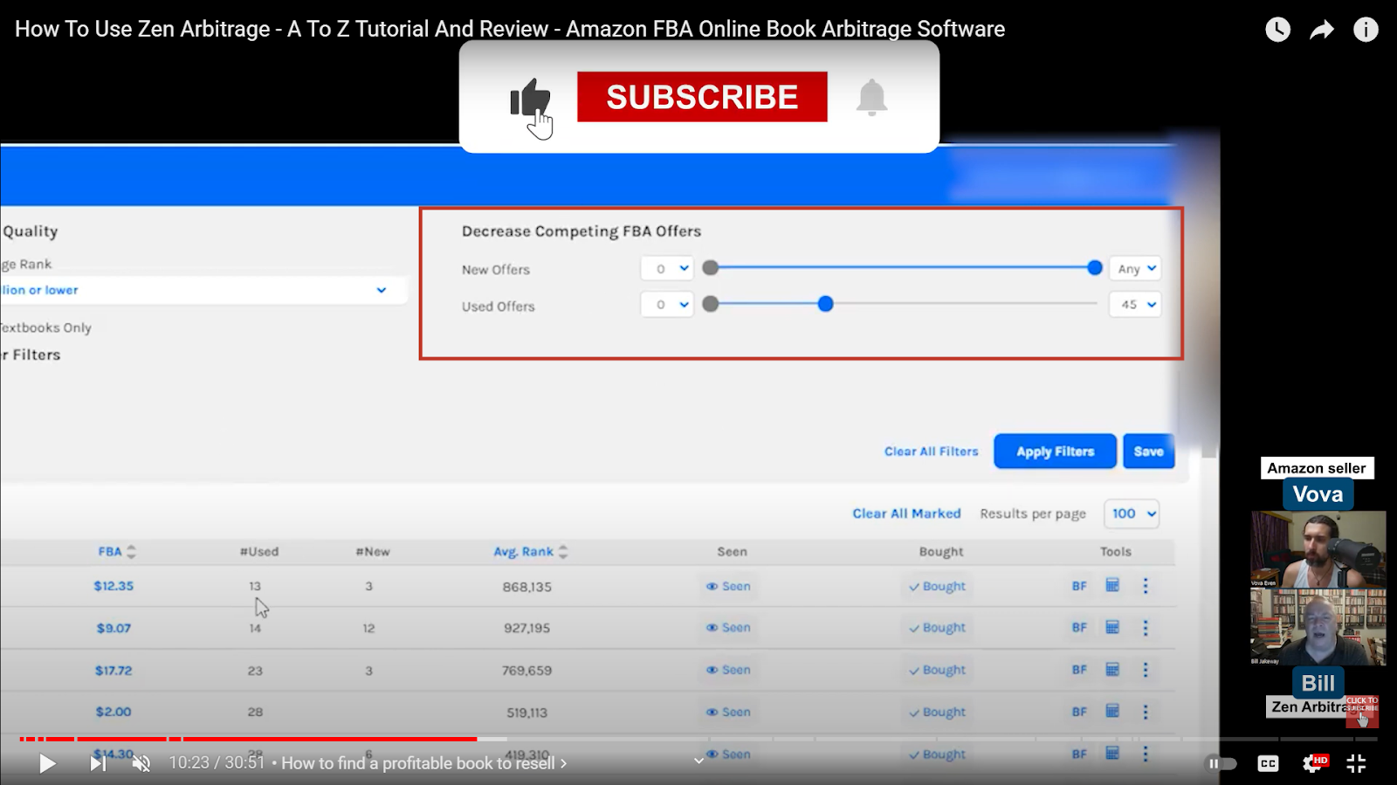The image size is (1397, 785).
Task: Click BF tool in the $12.35 row
Action: [x=1079, y=587]
